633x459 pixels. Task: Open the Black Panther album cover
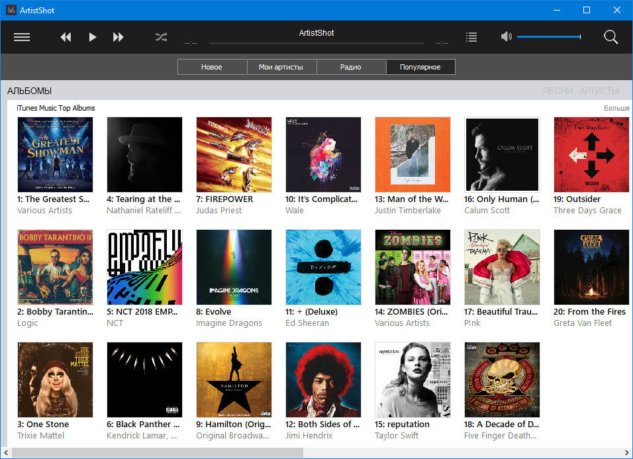tap(144, 380)
